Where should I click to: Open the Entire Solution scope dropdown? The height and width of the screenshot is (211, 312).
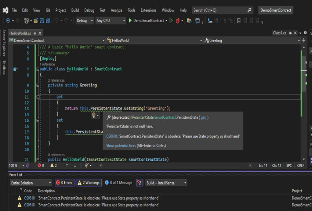click(31, 183)
